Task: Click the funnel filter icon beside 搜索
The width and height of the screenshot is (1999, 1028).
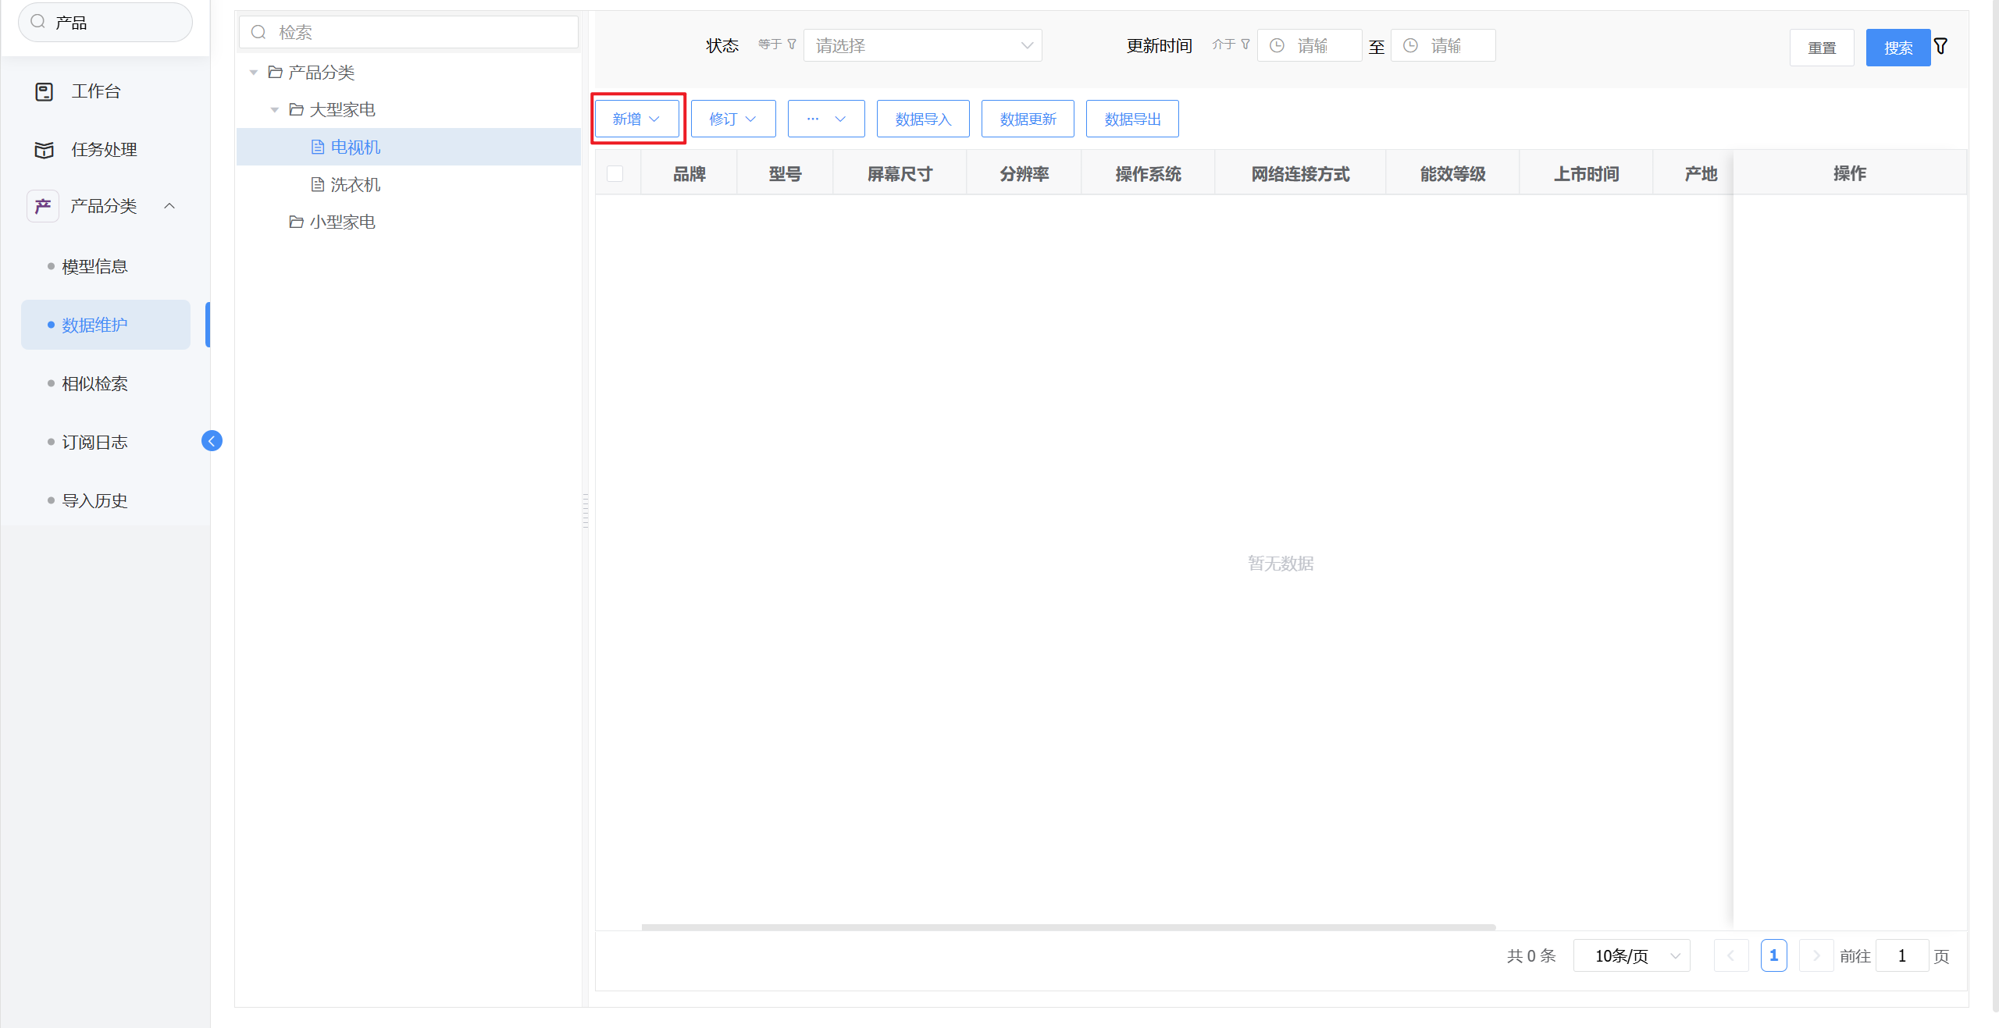Action: (x=1940, y=47)
